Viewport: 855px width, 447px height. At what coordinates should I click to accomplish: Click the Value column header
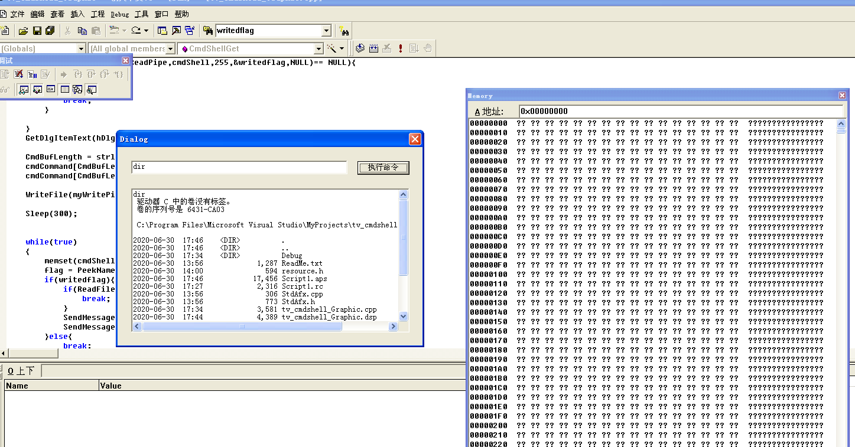282,386
